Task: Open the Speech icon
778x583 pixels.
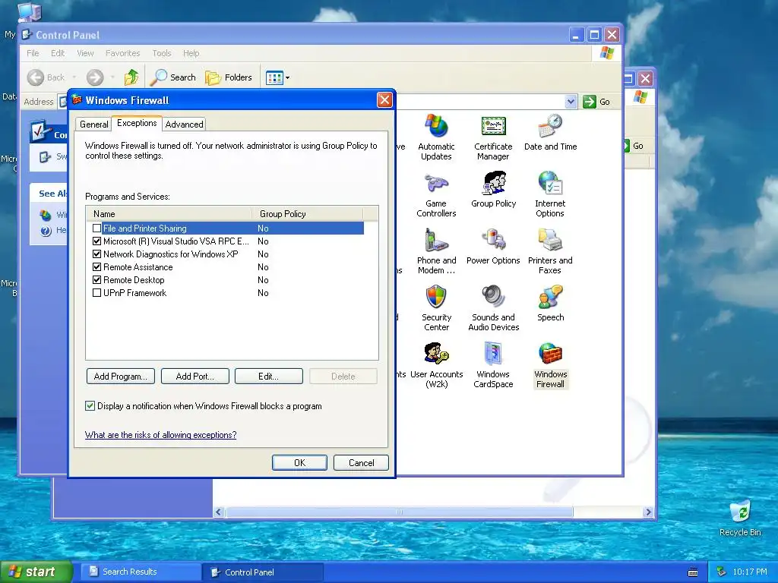Action: [x=550, y=304]
